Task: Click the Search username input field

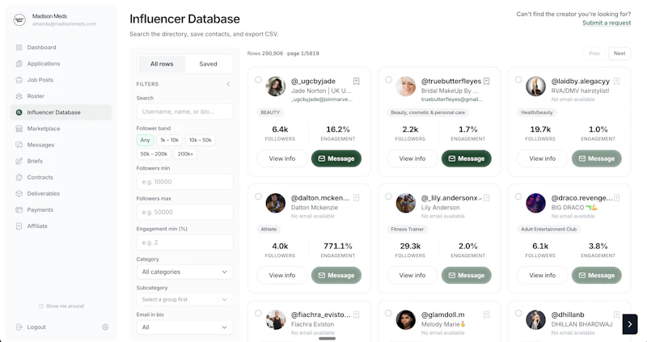Action: [185, 112]
